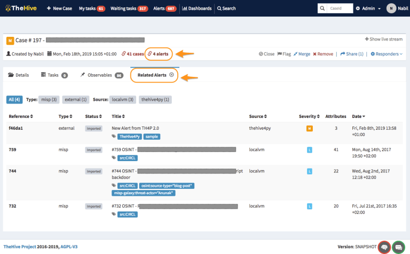This screenshot has width=410, height=254.
Task: Click the green chat bubble icon in footer
Action: (x=398, y=247)
